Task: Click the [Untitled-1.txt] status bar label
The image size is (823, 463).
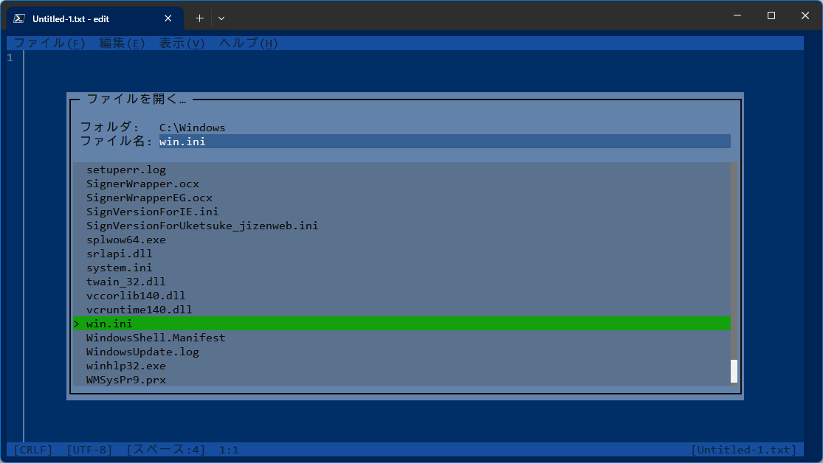Action: (744, 450)
